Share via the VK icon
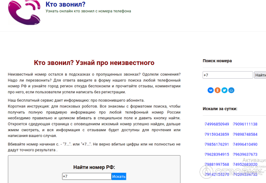This screenshot has width=266, height=183. click(211, 90)
